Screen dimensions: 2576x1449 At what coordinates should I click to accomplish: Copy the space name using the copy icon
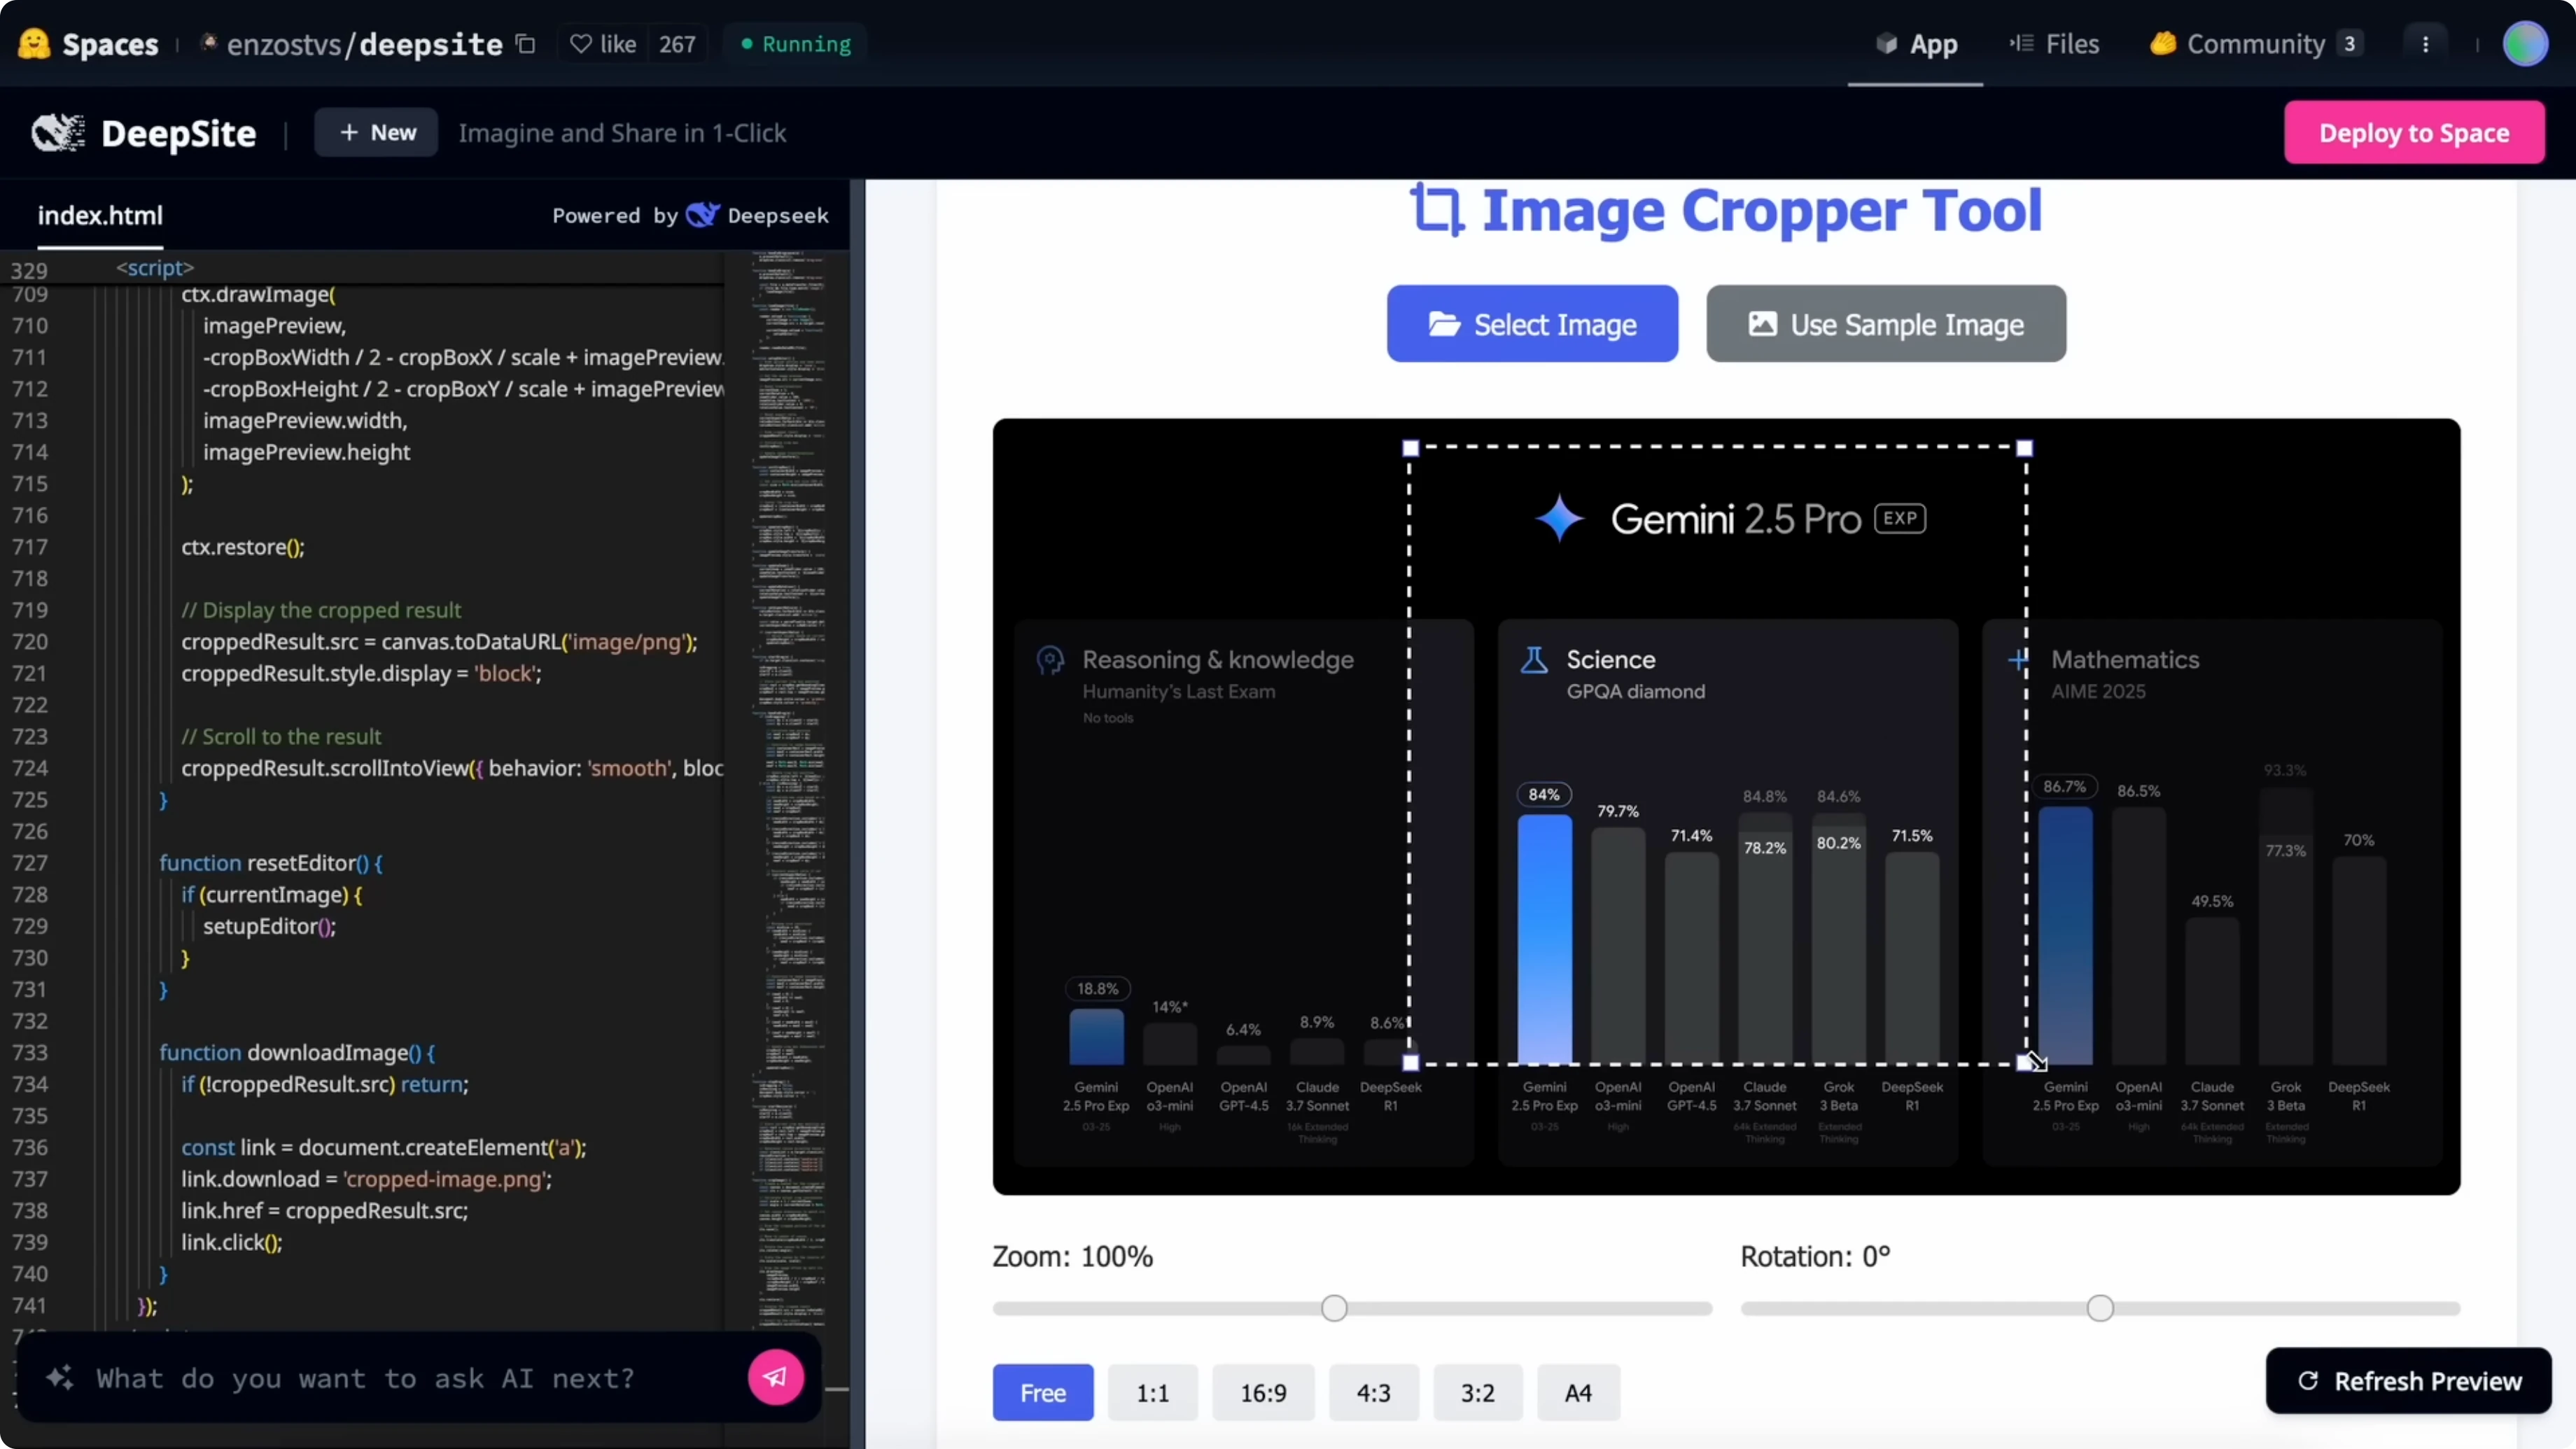click(525, 44)
